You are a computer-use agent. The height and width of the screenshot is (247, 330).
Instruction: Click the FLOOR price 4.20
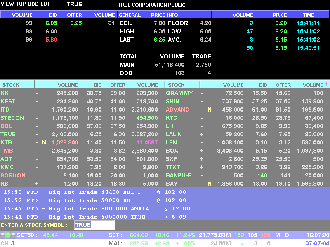click(x=205, y=23)
